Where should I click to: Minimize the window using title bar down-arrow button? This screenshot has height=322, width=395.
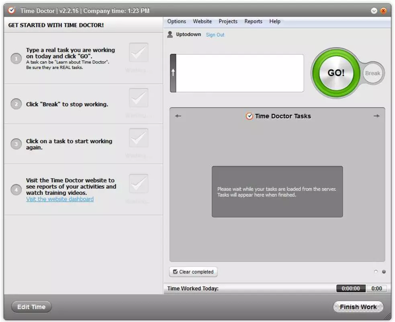coord(374,10)
